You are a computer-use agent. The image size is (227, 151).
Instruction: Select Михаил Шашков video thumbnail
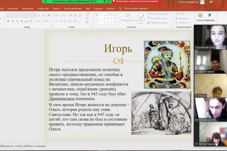coord(210,109)
